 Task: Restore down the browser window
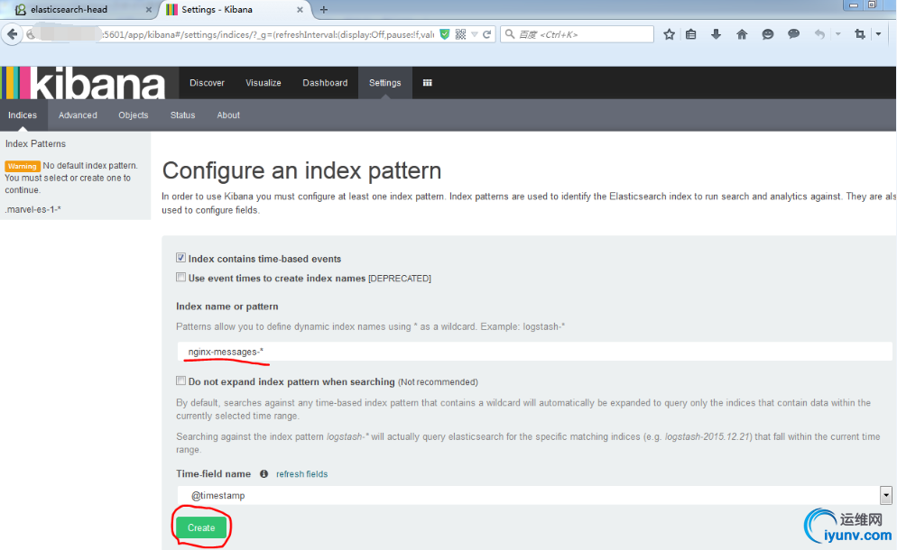click(x=872, y=5)
